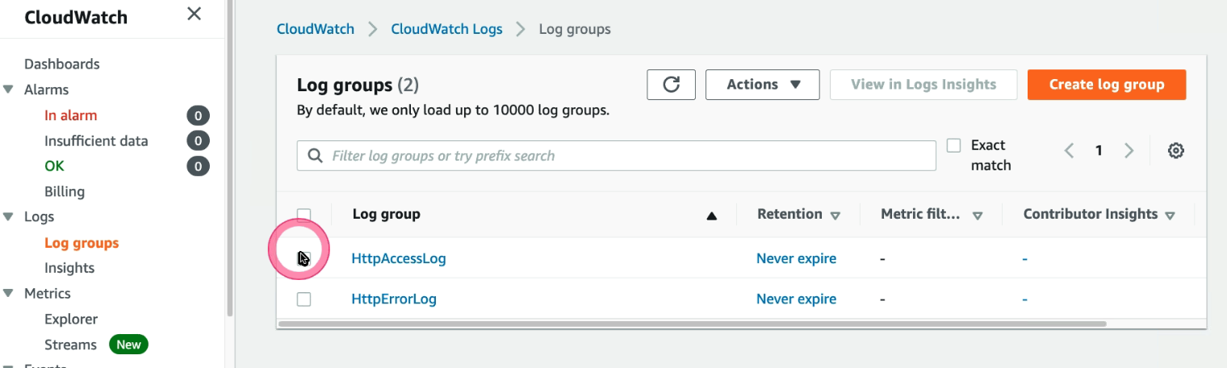Open Insufficient data alarms

click(96, 141)
